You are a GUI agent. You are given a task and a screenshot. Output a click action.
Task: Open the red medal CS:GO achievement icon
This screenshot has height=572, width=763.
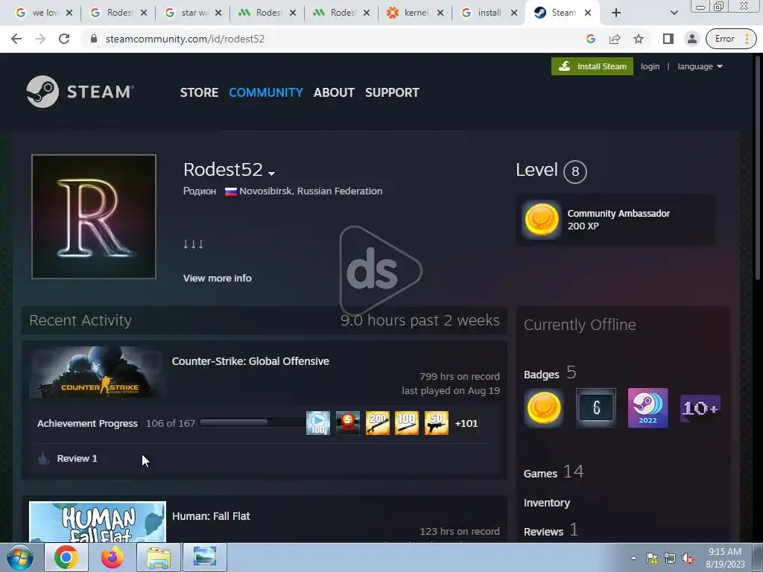point(348,423)
